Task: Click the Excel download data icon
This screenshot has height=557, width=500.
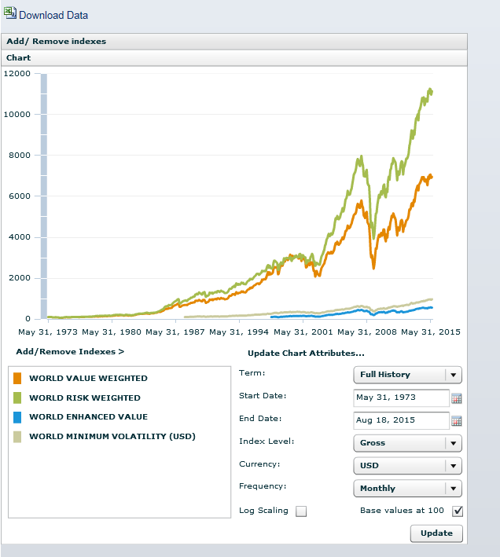Action: point(10,13)
